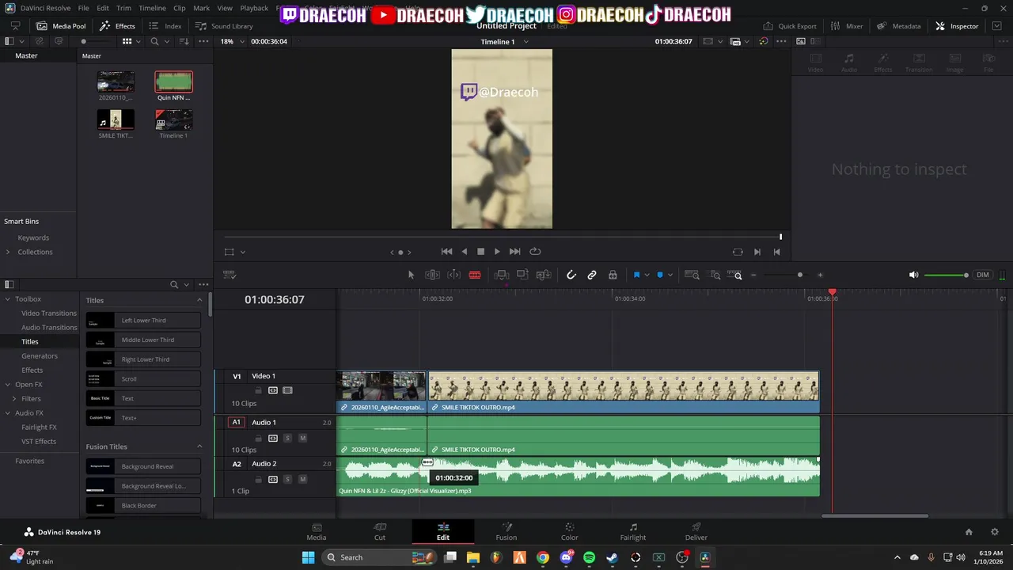Screen dimensions: 1013x570
Task: Mute the Audio 1 track
Action: [x=302, y=438]
